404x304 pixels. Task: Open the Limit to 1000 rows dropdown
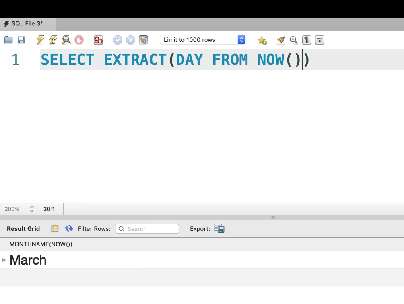[x=202, y=40]
